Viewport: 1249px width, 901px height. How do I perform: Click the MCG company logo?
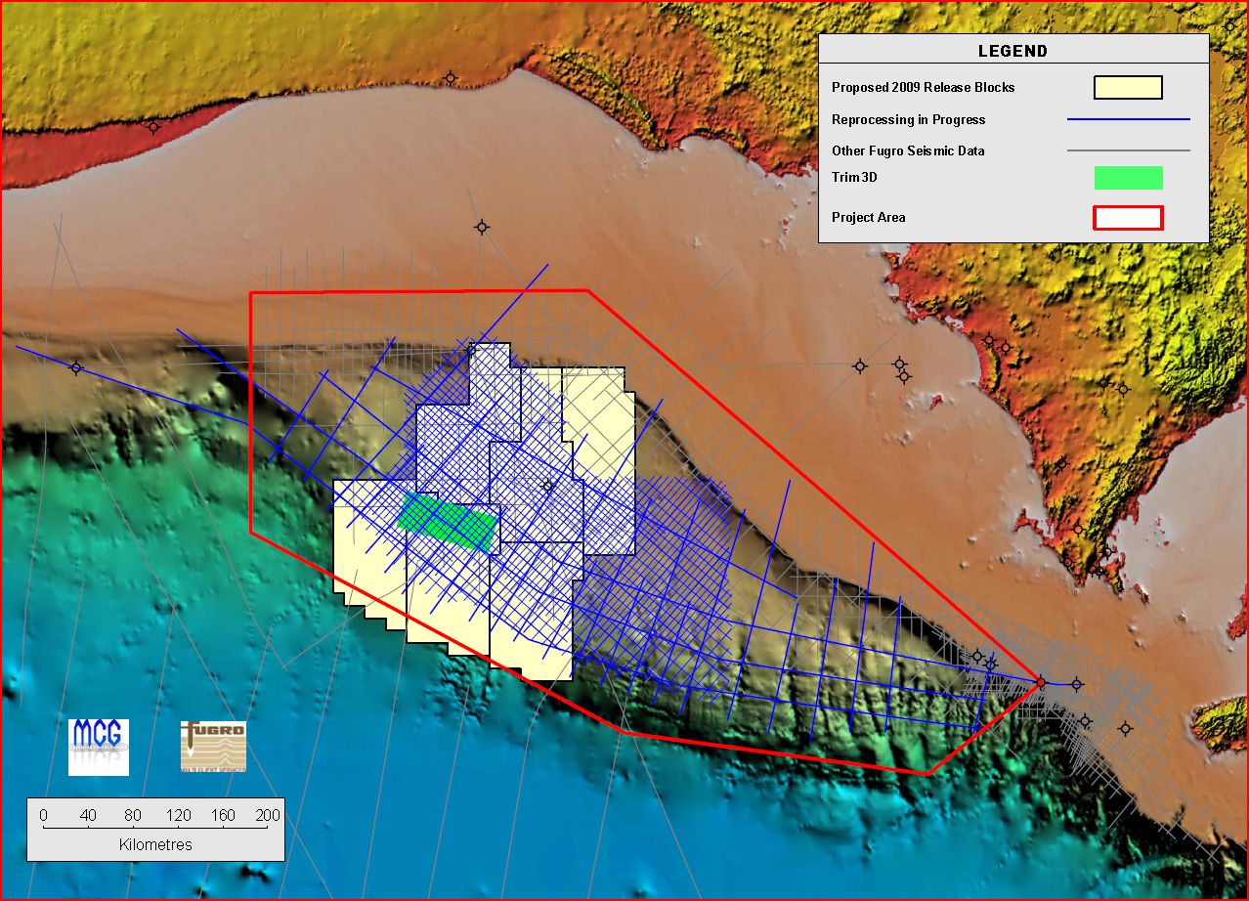tap(98, 747)
